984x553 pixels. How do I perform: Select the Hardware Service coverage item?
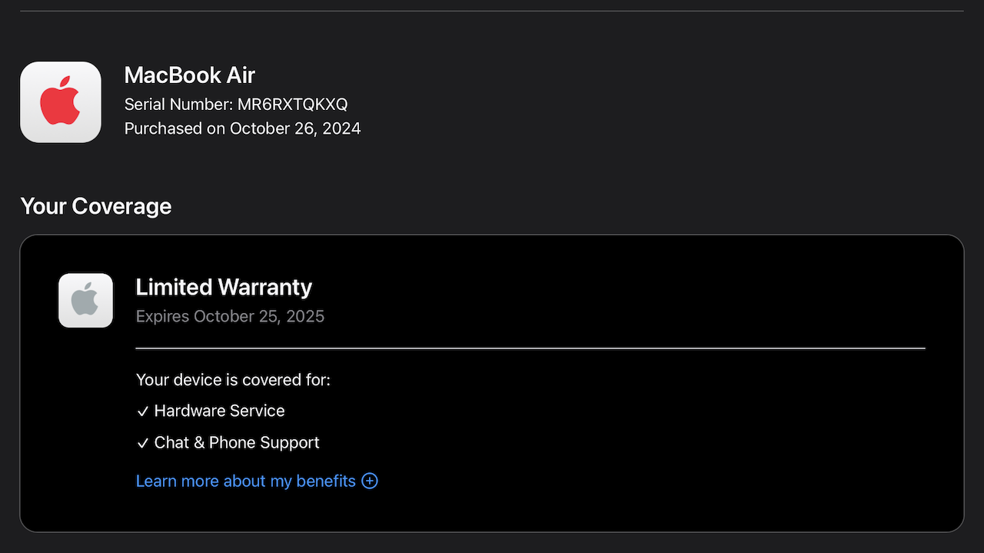(219, 411)
